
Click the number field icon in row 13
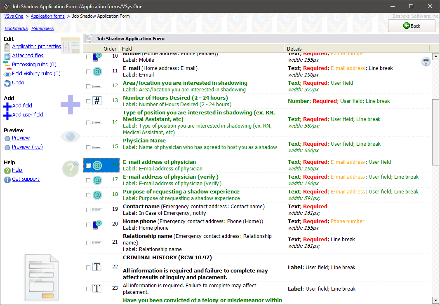[x=97, y=101]
